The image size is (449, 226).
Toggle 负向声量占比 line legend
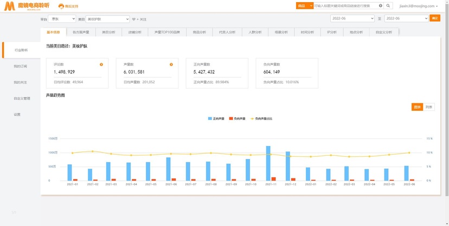[x=261, y=119]
